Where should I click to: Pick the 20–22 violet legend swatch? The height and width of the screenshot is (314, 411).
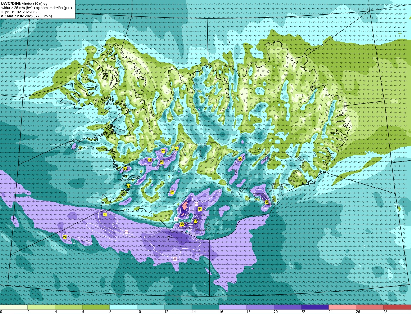288,307
